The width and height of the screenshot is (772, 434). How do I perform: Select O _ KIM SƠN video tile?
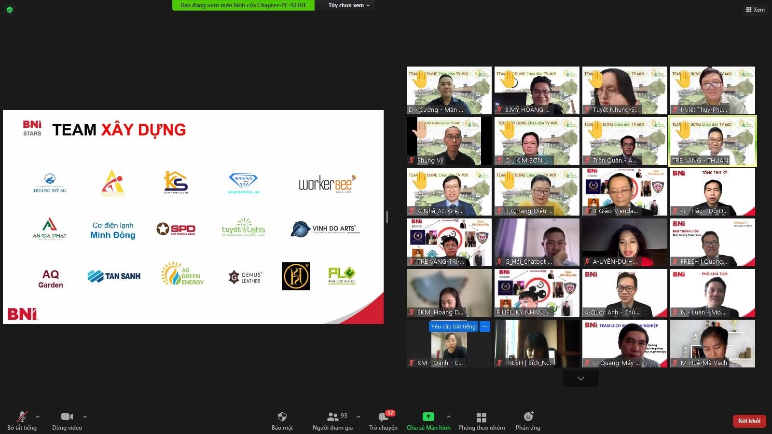(x=537, y=141)
